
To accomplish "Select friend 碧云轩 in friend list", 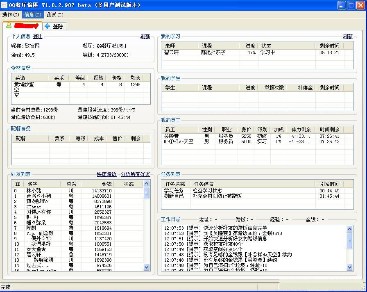I will [x=77, y=255].
